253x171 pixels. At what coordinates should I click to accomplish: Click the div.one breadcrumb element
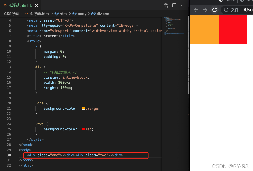(103, 14)
